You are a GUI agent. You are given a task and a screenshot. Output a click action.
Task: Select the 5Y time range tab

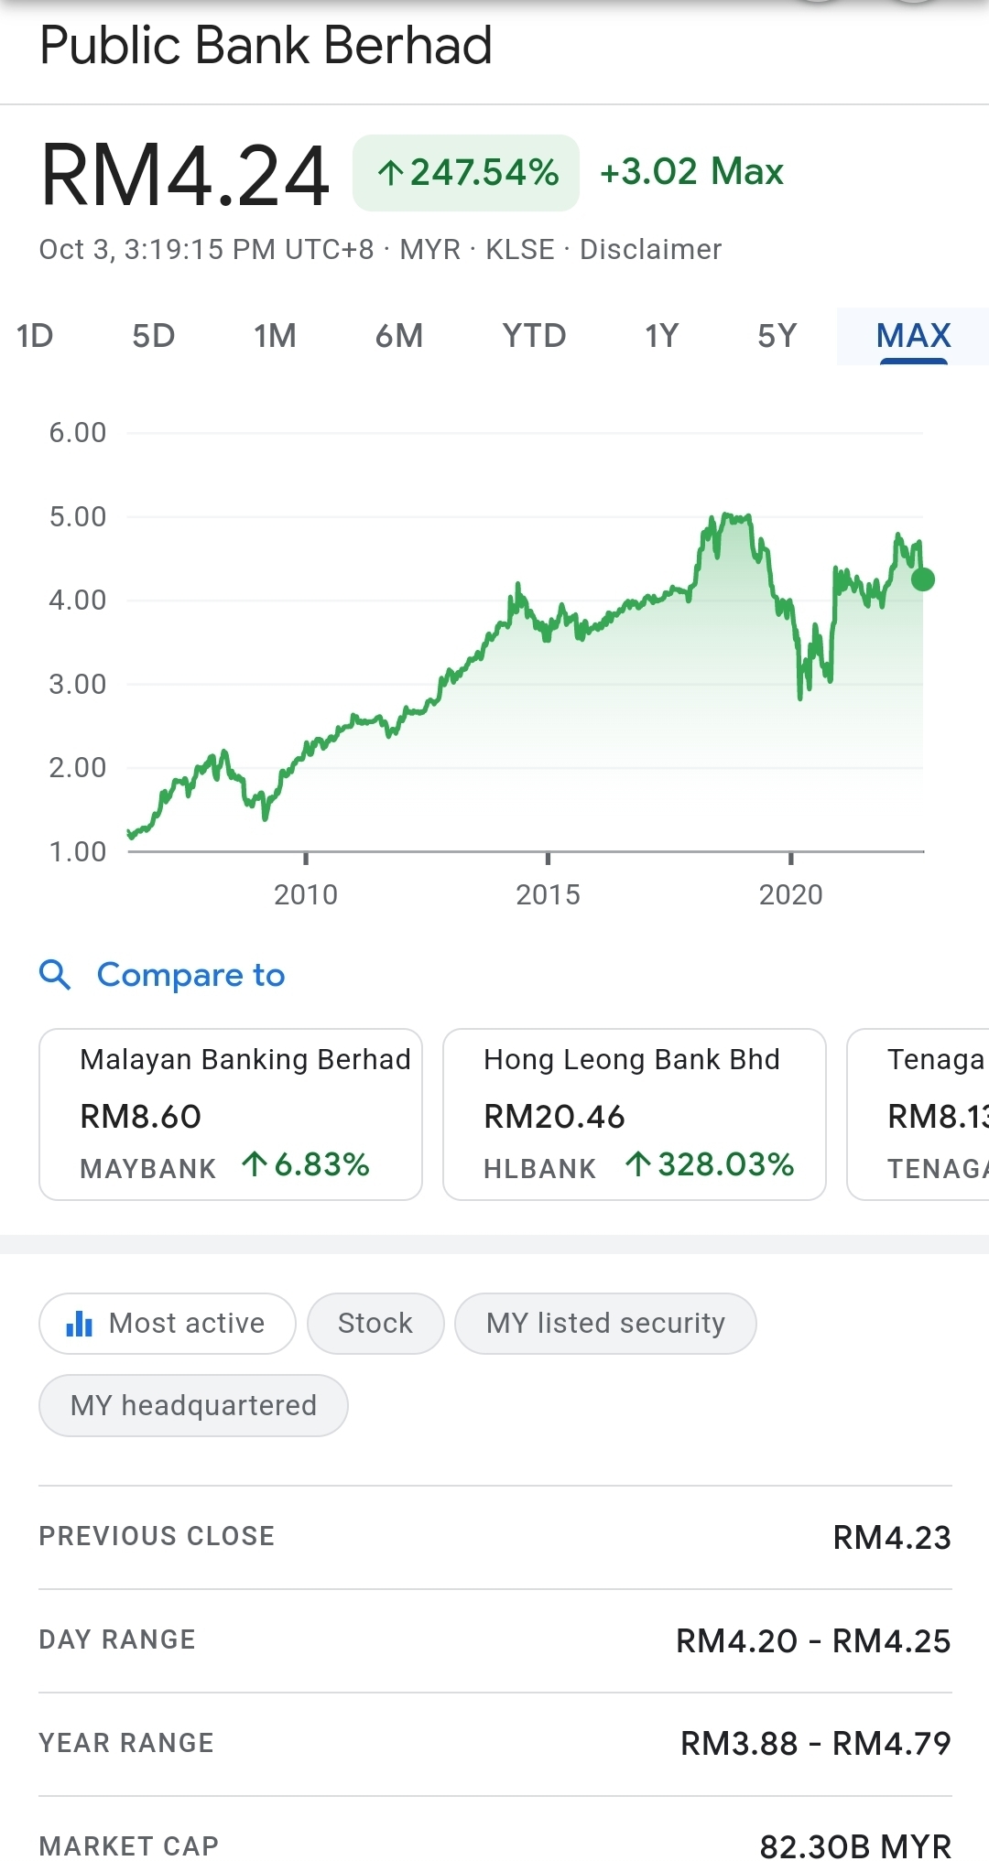(777, 336)
